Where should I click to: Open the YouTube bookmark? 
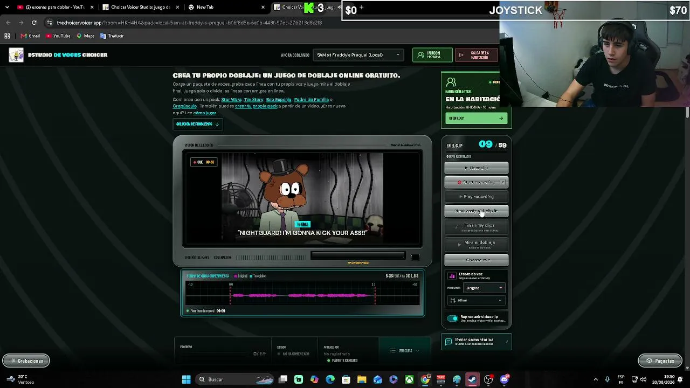coord(58,36)
